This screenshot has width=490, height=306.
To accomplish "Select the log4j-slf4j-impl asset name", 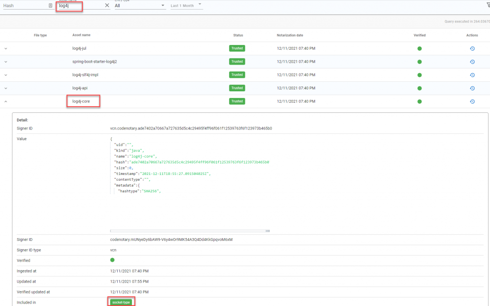I will point(85,75).
